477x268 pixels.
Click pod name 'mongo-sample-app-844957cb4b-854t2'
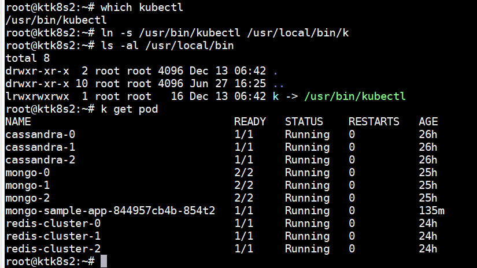pos(110,211)
